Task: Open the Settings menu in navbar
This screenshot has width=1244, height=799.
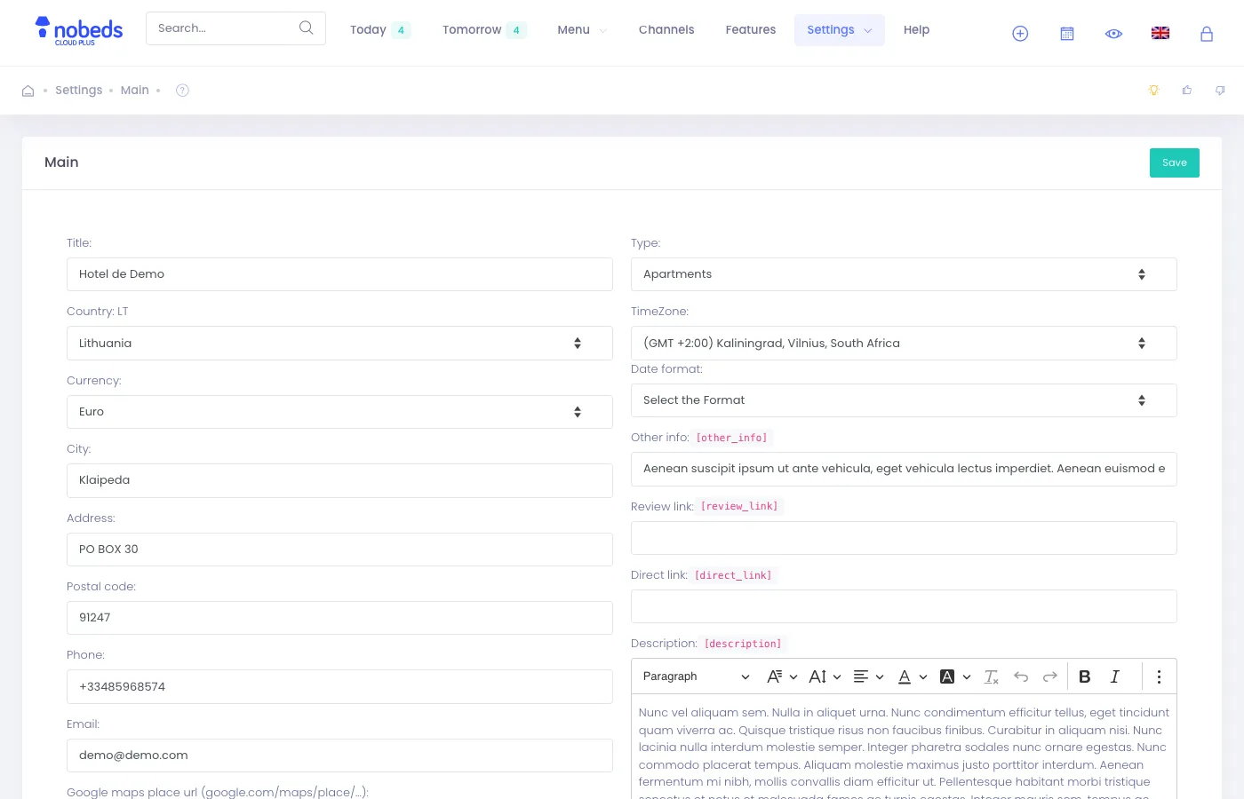Action: [x=839, y=30]
